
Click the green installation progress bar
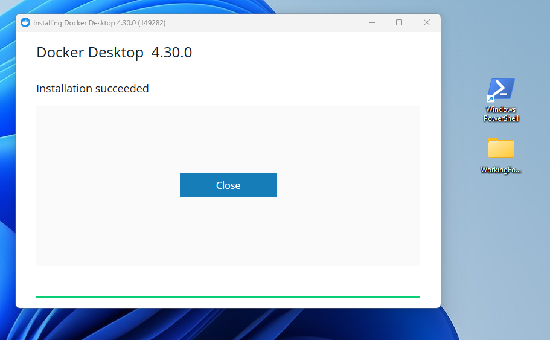228,297
